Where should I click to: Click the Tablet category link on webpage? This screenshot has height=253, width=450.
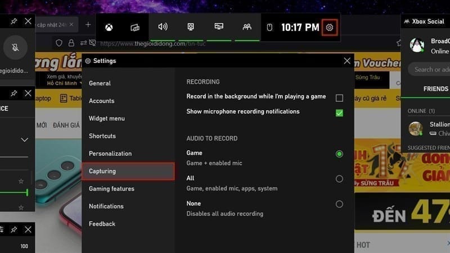click(71, 98)
